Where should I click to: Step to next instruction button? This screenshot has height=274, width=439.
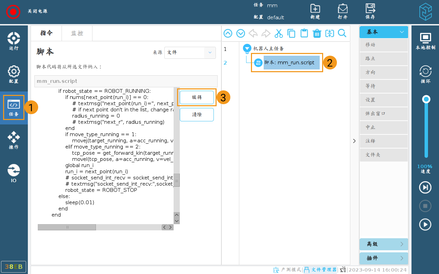click(x=425, y=187)
